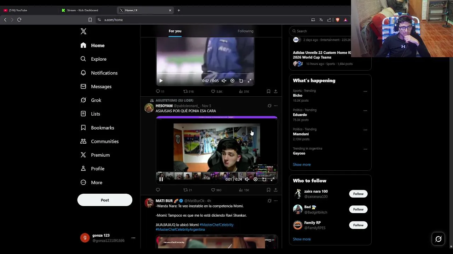Follow zaira nara 100
The width and height of the screenshot is (453, 254).
tap(358, 194)
